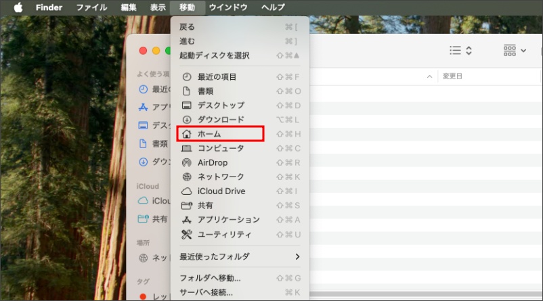The height and width of the screenshot is (301, 543).
Task: Click the house icon for ホーム
Action: click(x=187, y=134)
